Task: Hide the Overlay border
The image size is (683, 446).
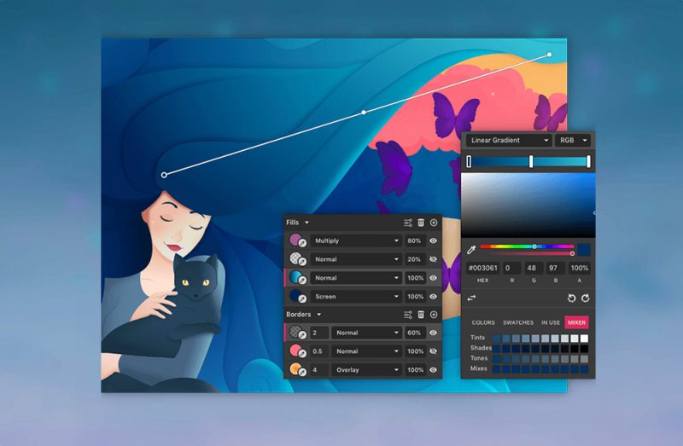Action: tap(434, 370)
